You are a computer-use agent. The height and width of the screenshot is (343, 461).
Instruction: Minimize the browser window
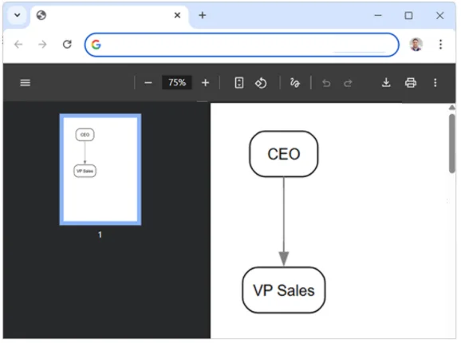[378, 15]
